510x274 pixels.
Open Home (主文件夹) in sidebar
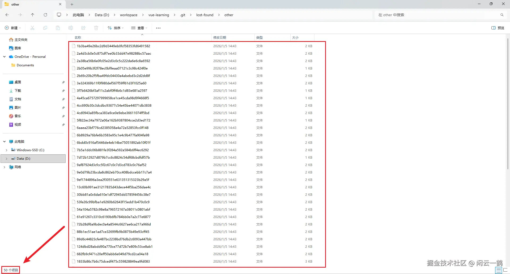[x=21, y=40]
